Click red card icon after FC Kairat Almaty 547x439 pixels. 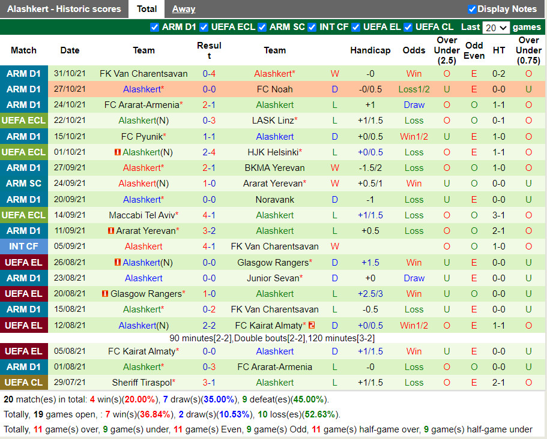pos(312,326)
